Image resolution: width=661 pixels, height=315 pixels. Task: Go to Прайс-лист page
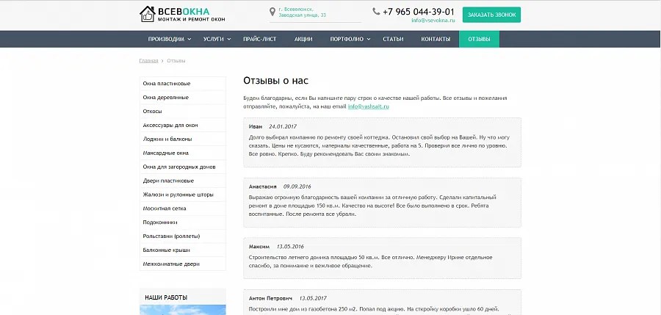click(260, 39)
